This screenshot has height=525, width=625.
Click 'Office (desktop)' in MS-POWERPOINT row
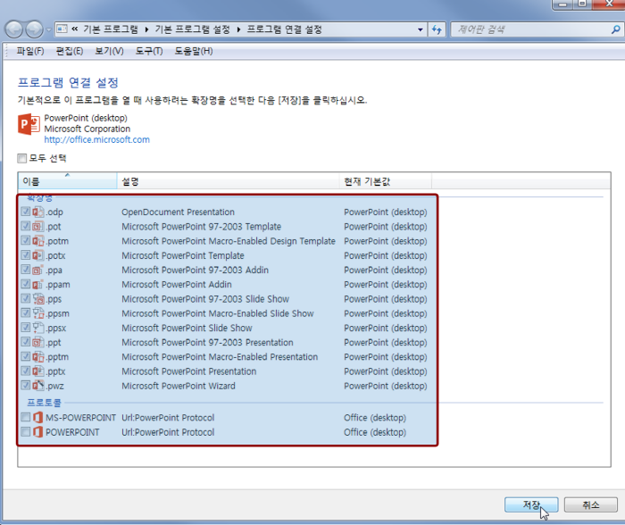click(x=375, y=418)
